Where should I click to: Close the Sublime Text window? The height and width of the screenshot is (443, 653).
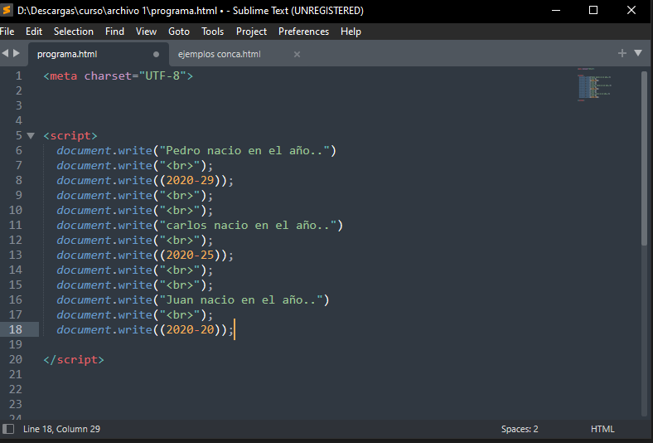(x=631, y=11)
